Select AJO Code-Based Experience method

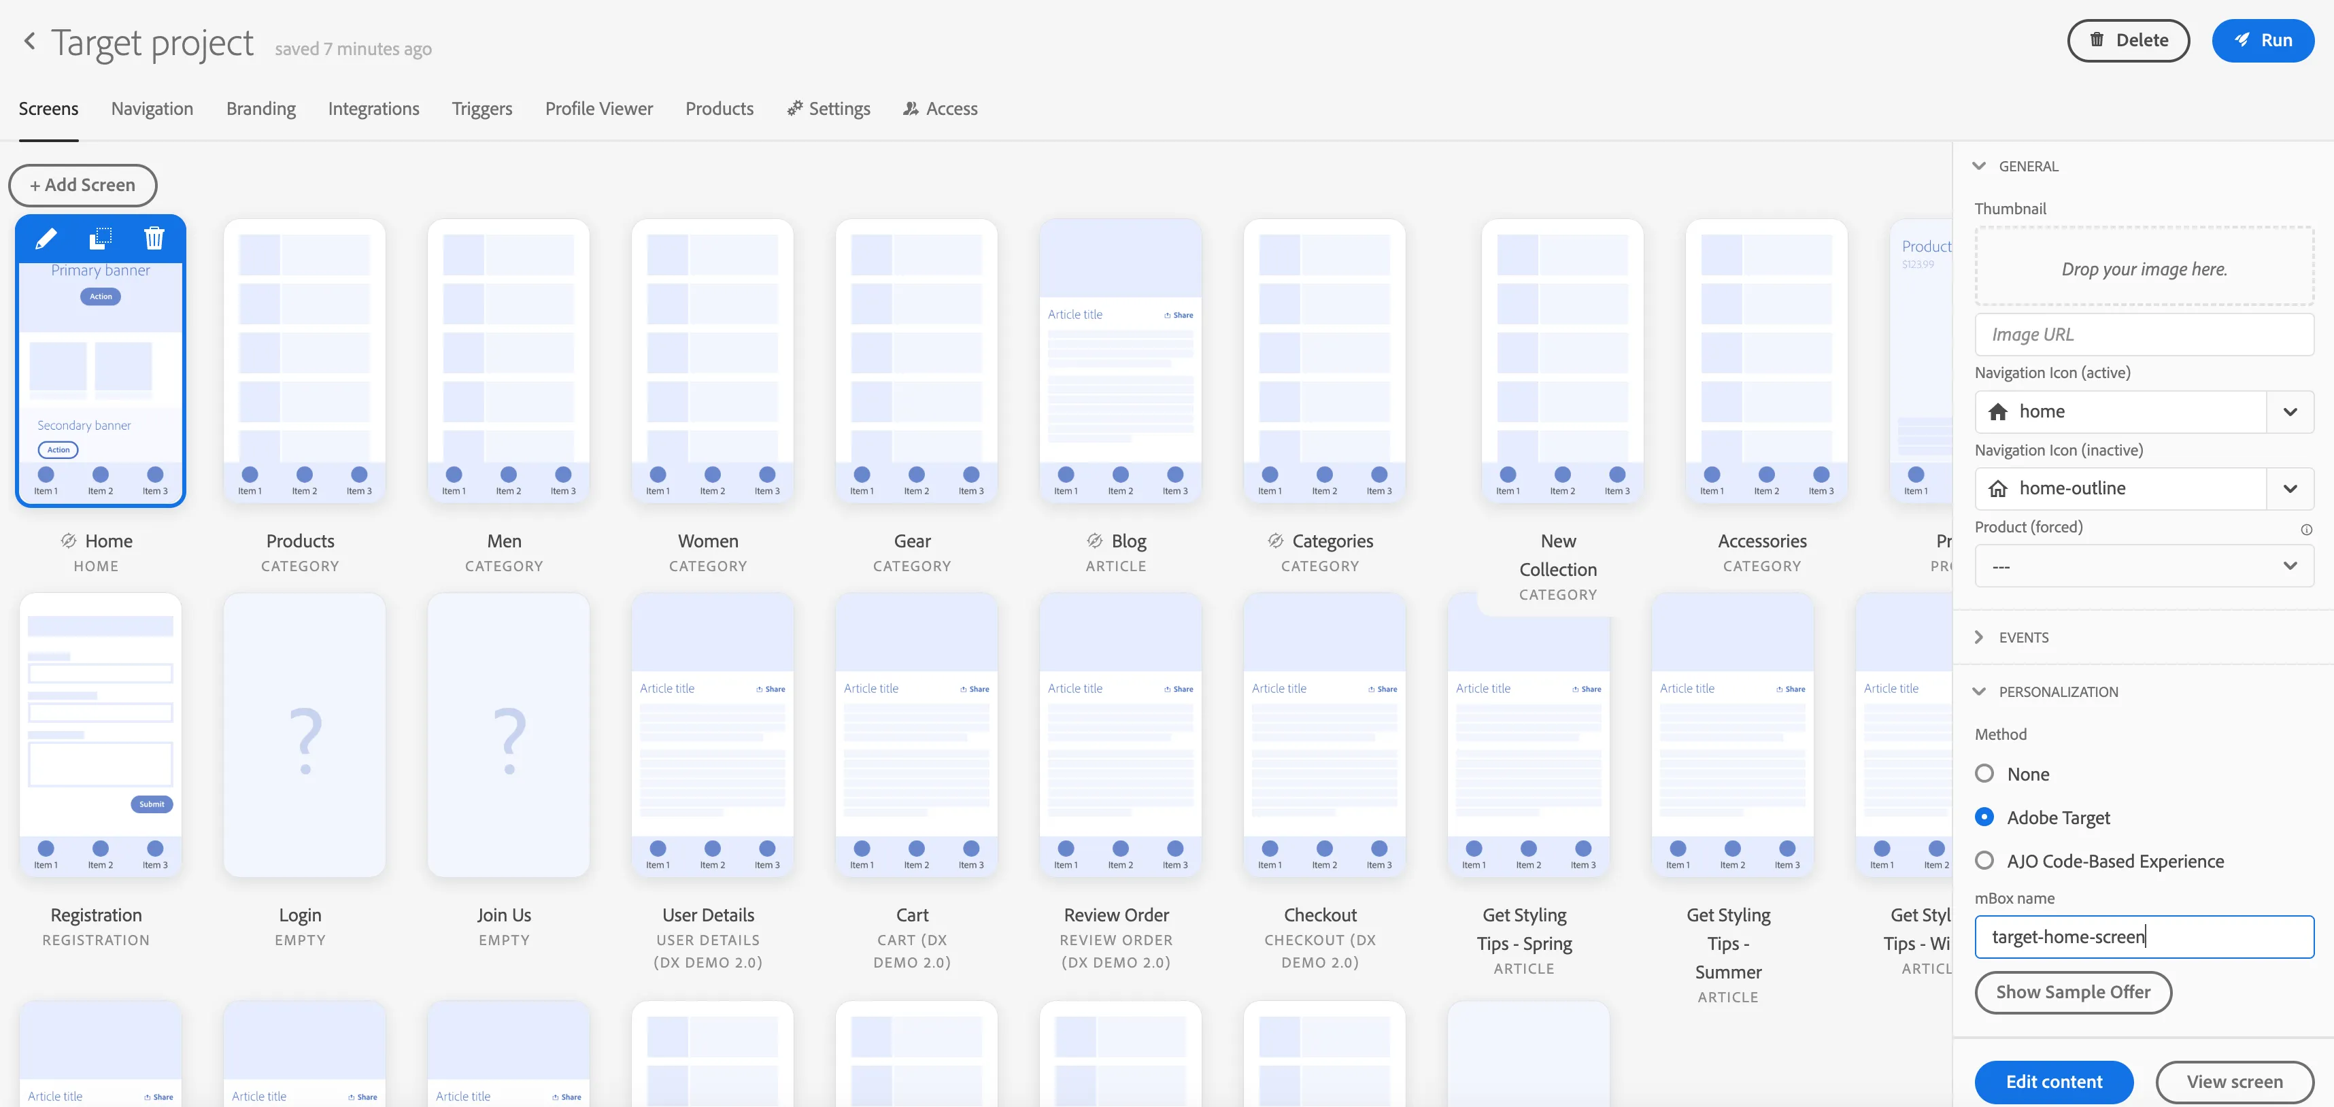click(x=1984, y=861)
